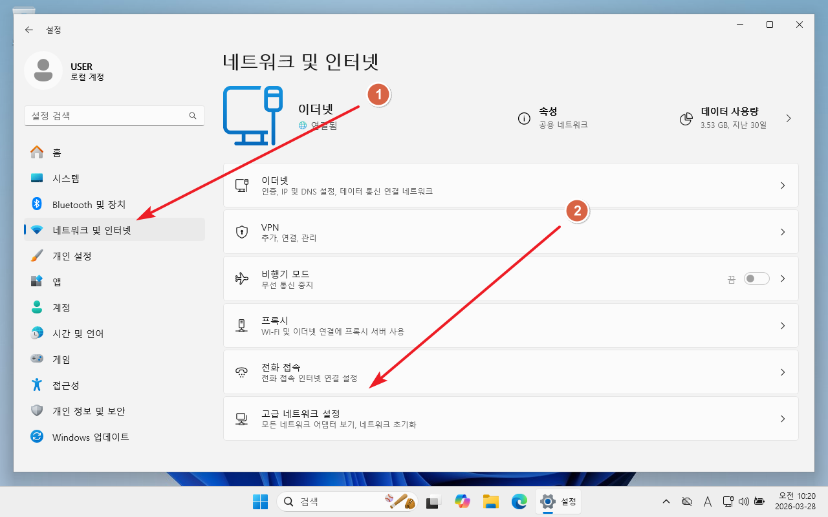Expand the VPN row chevron
828x517 pixels.
pos(782,232)
